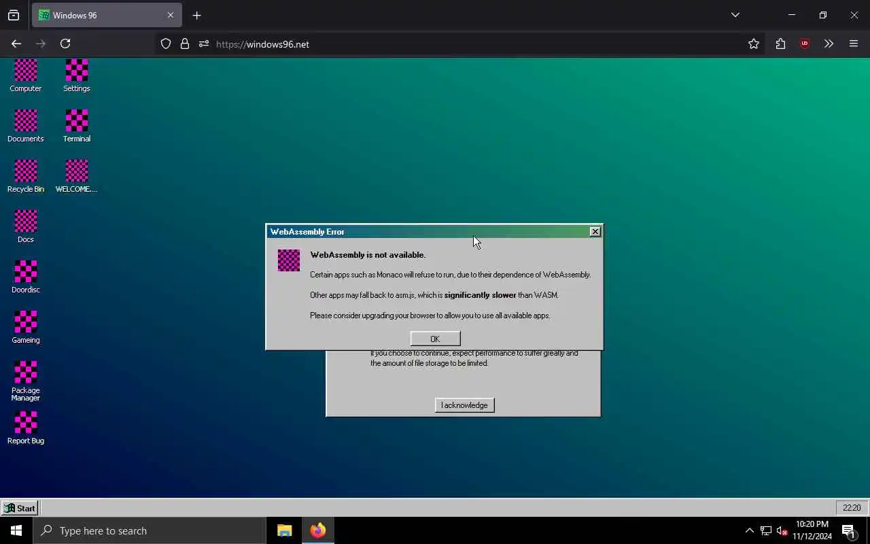The height and width of the screenshot is (544, 870).
Task: Open the notification center icon
Action: click(x=848, y=530)
